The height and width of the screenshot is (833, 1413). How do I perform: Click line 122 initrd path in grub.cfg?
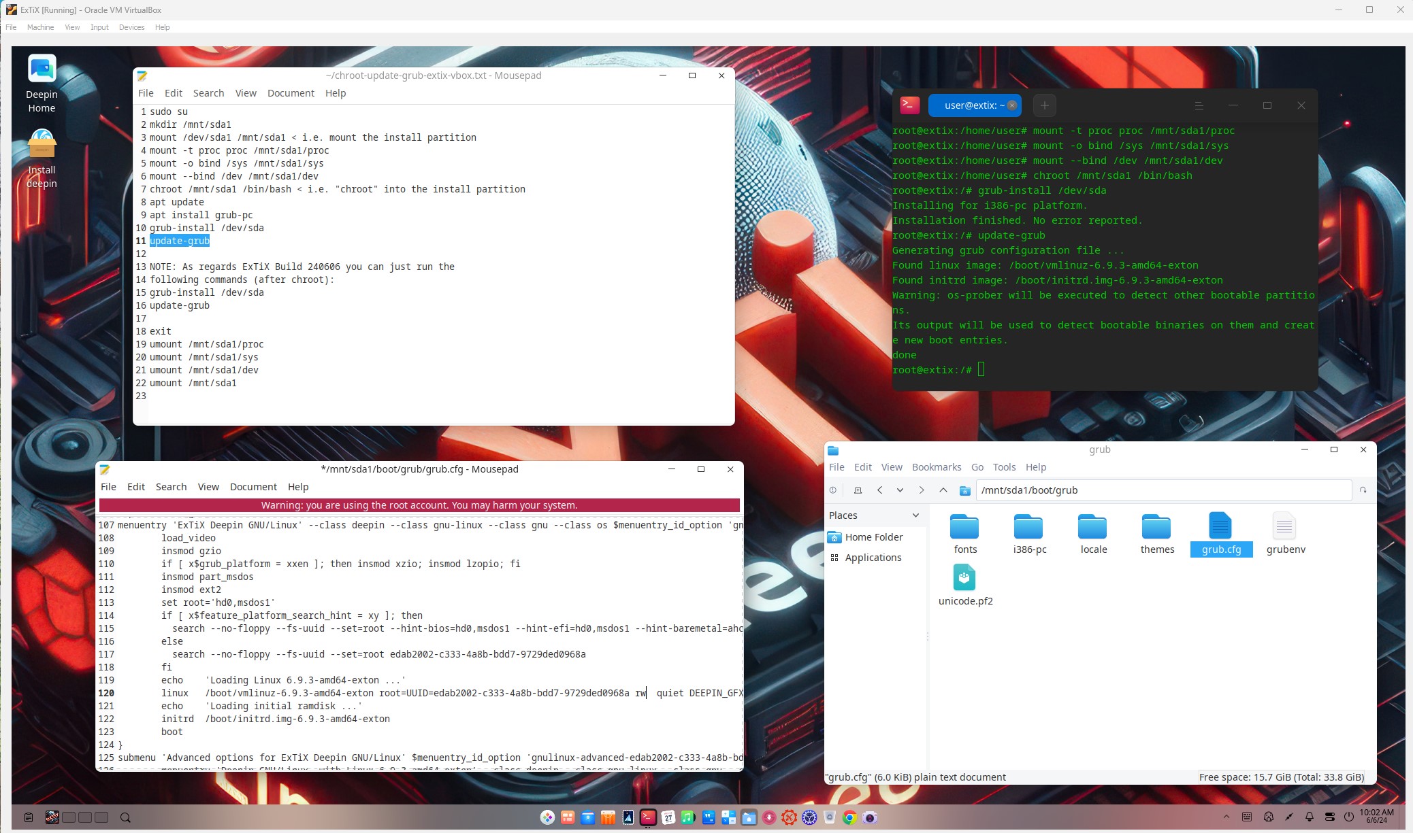coord(276,719)
